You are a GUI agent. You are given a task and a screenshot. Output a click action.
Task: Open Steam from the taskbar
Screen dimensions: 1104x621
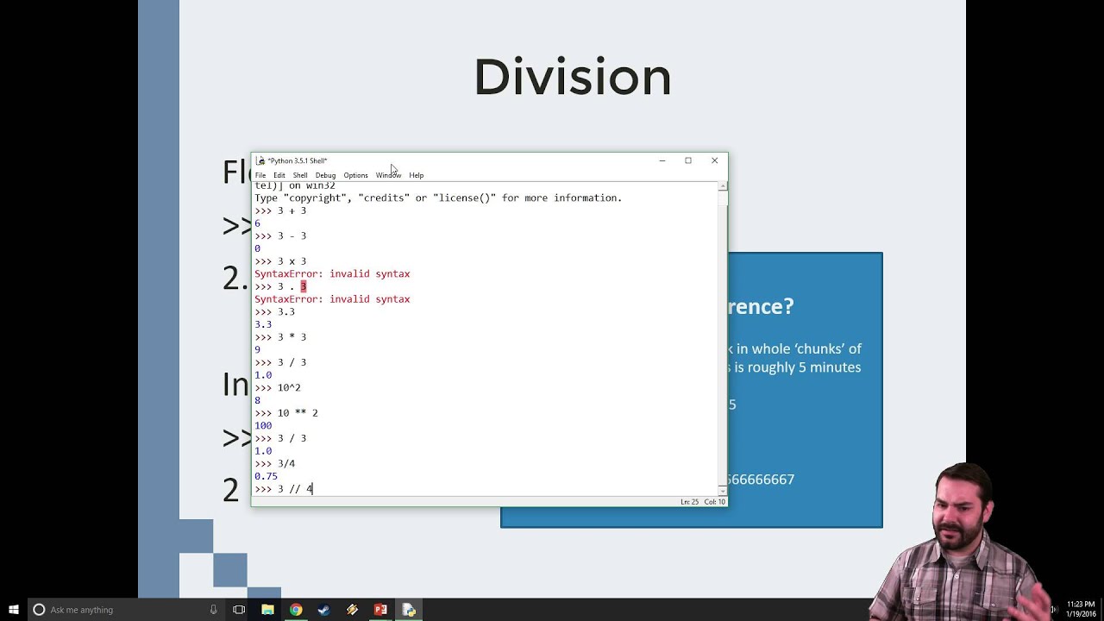tap(323, 610)
